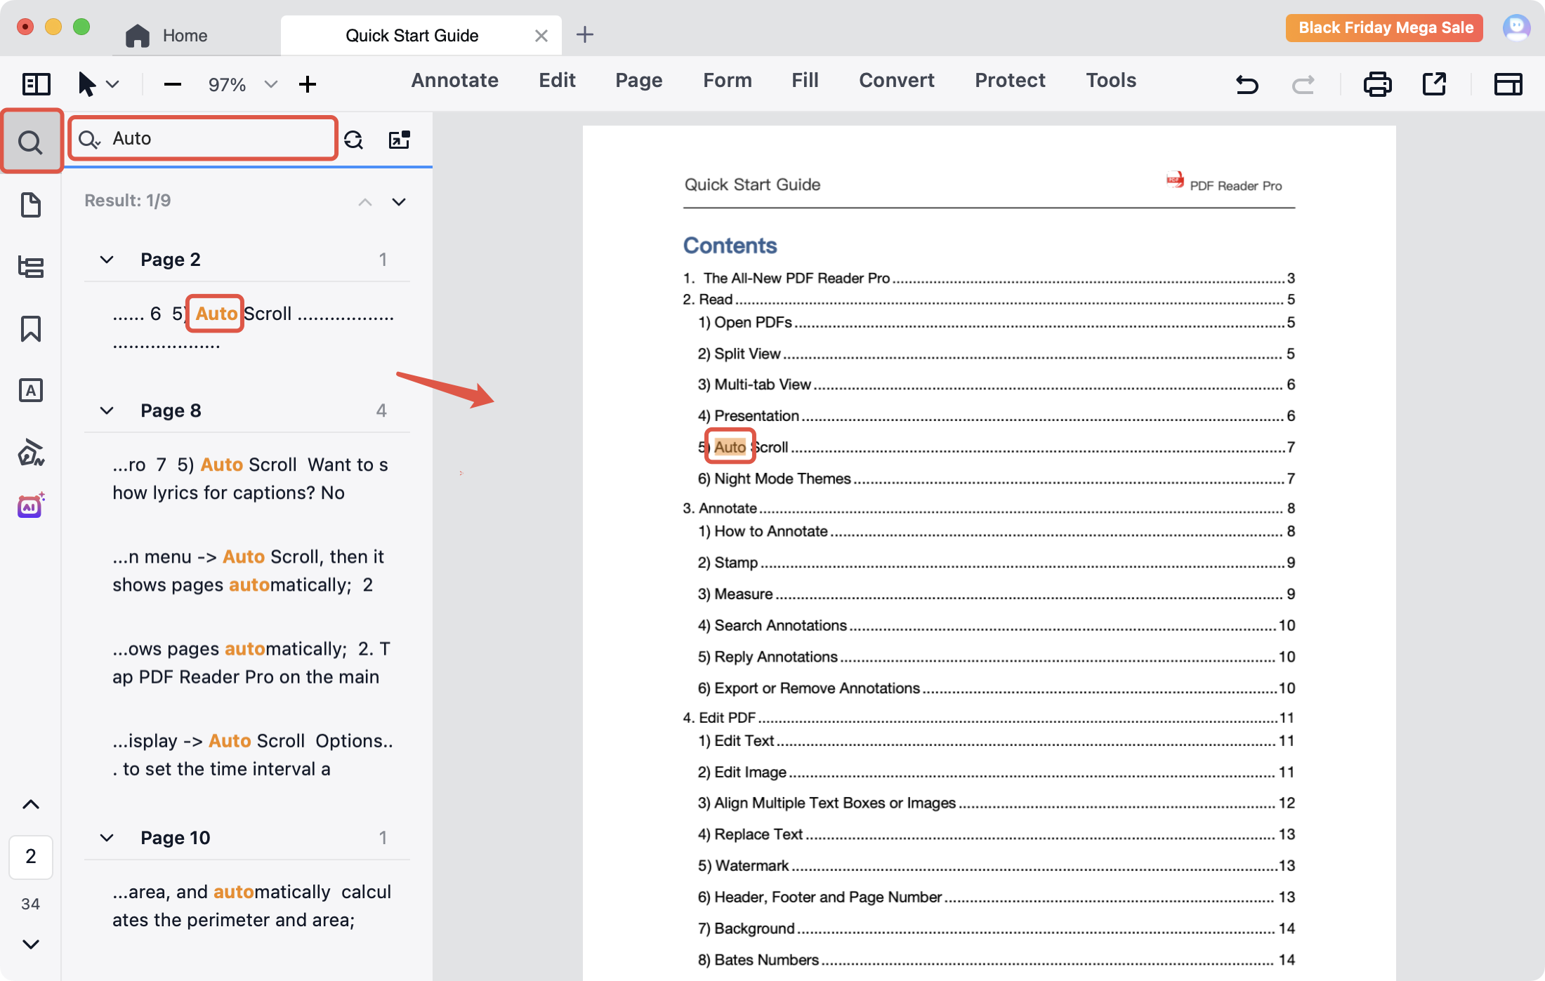Click the Auto search input field
The height and width of the screenshot is (981, 1545).
[x=211, y=138]
